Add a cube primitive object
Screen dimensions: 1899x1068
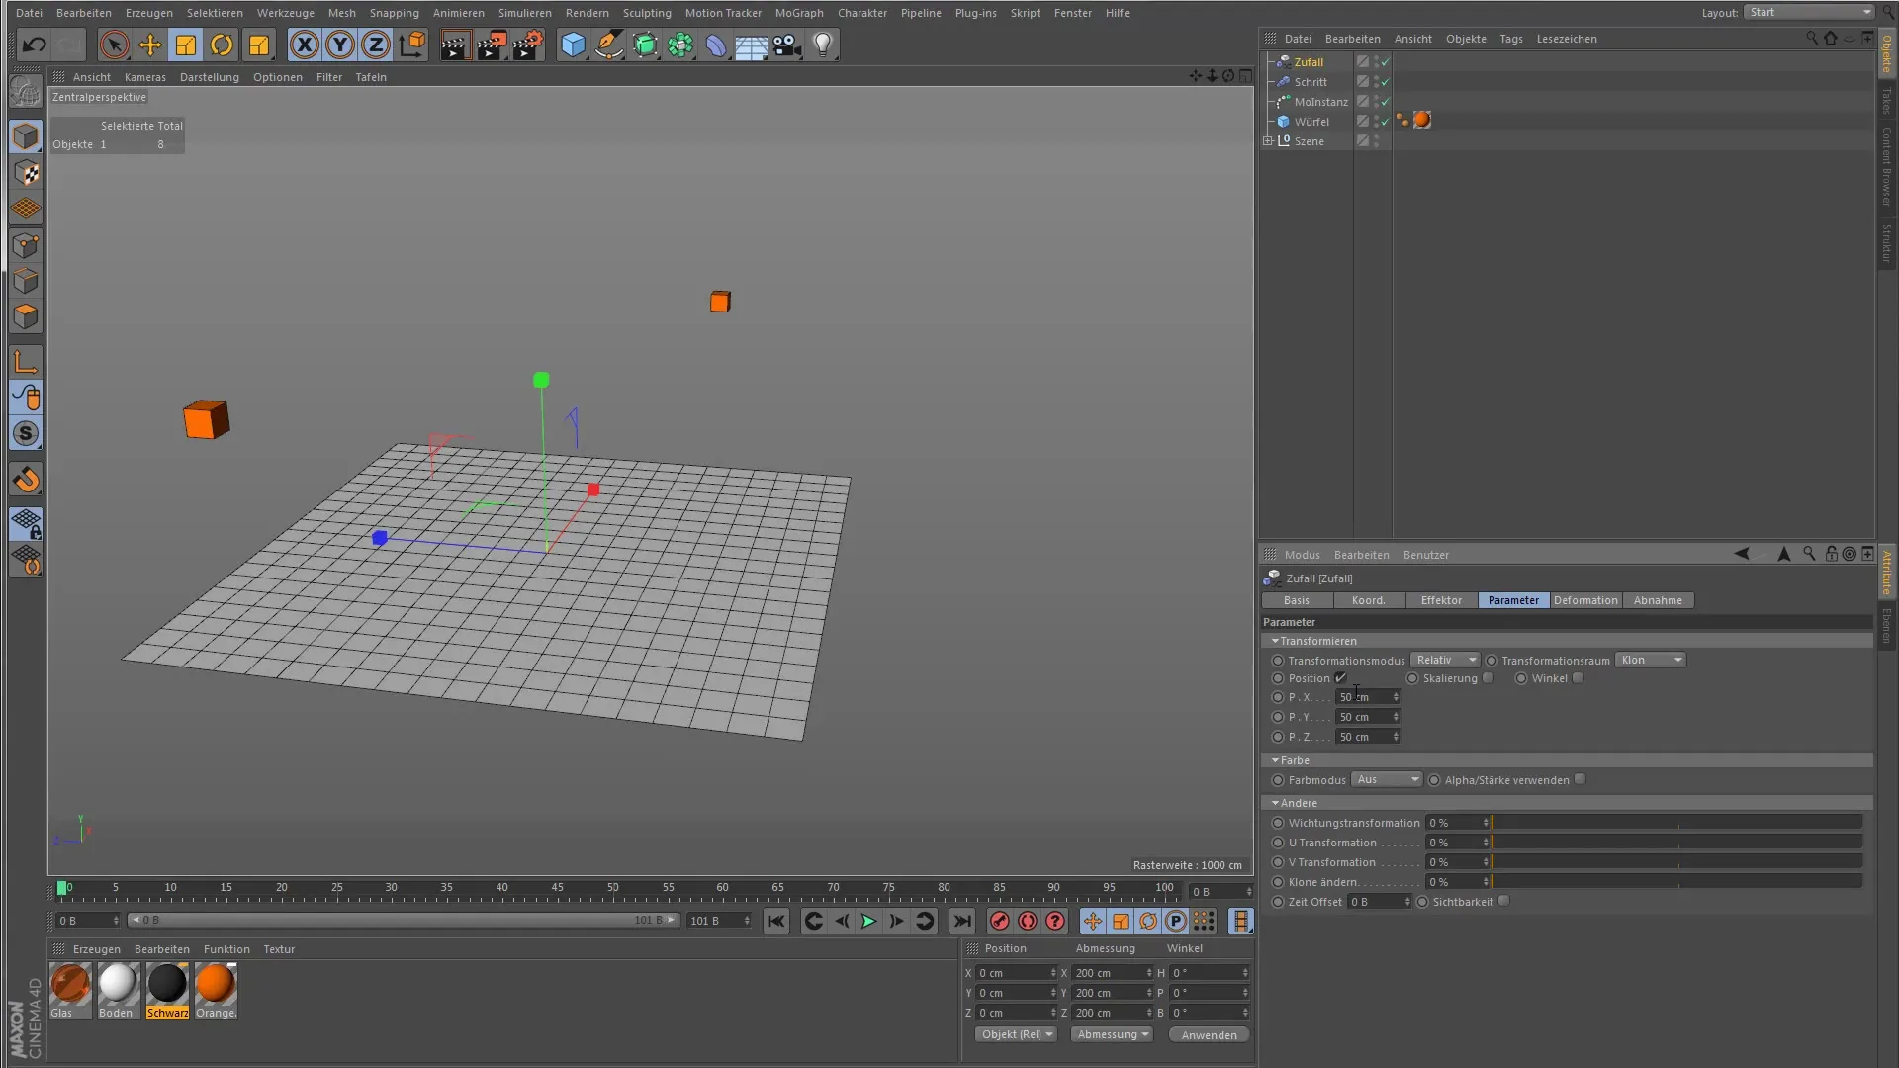[x=573, y=44]
